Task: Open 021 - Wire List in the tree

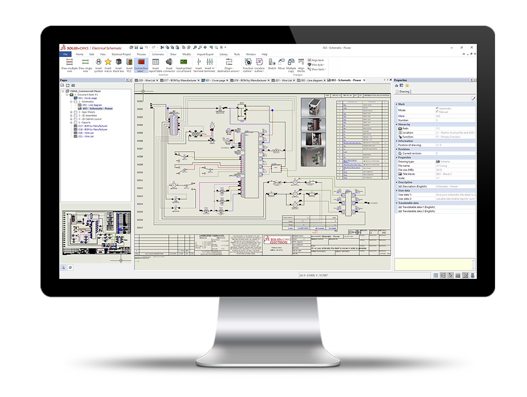Action: point(86,136)
